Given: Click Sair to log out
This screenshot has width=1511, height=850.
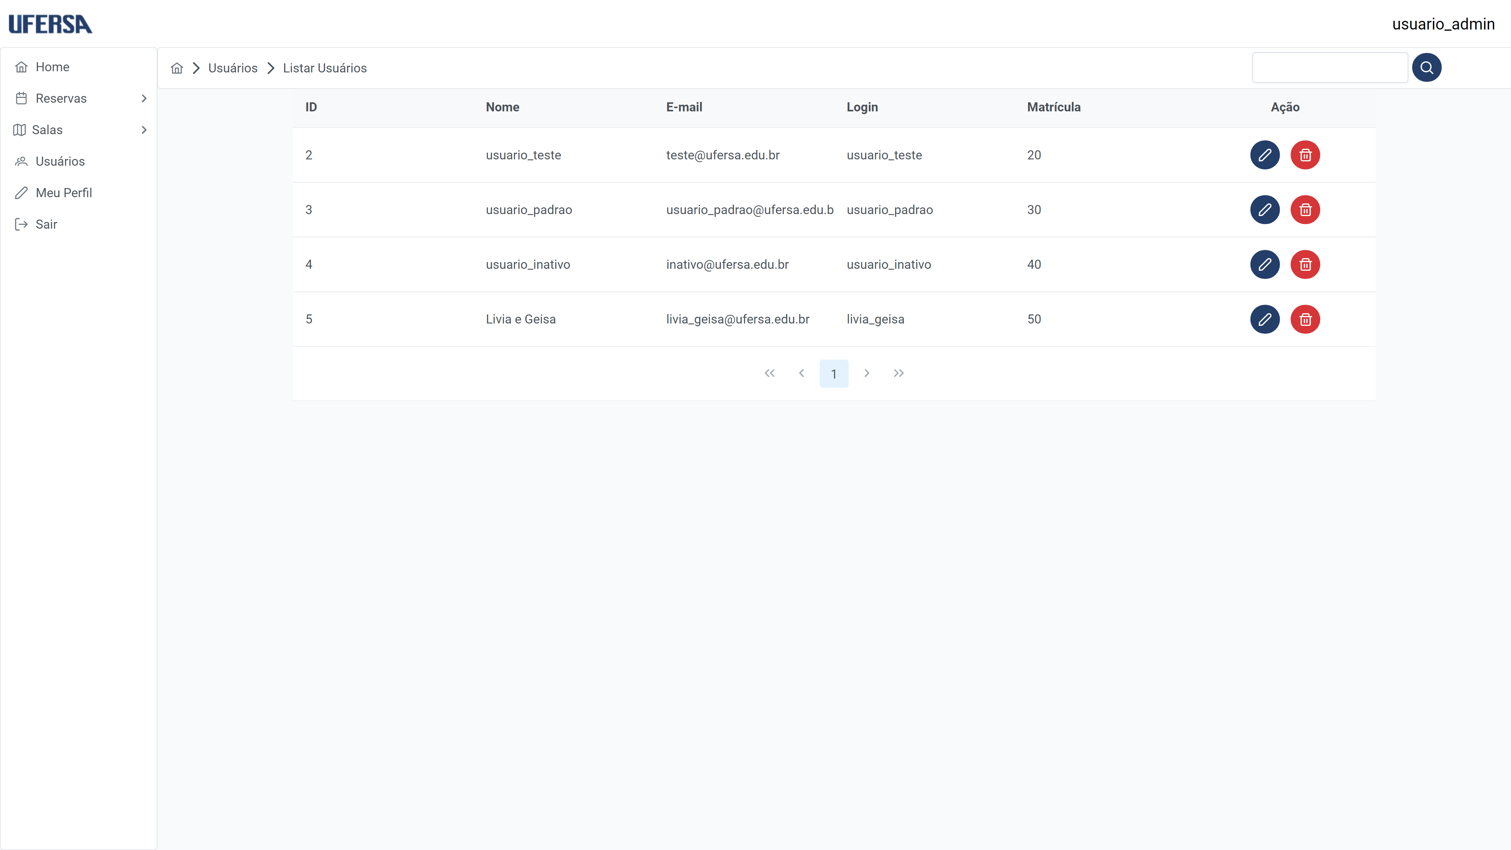Looking at the screenshot, I should [79, 224].
